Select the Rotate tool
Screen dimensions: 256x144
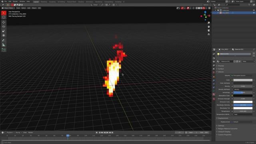4,26
